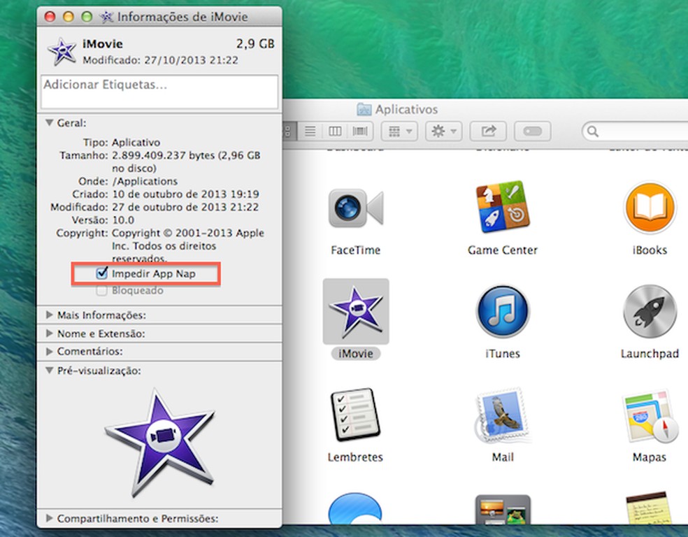Select the iMovie icon in Aplicativos

[356, 311]
